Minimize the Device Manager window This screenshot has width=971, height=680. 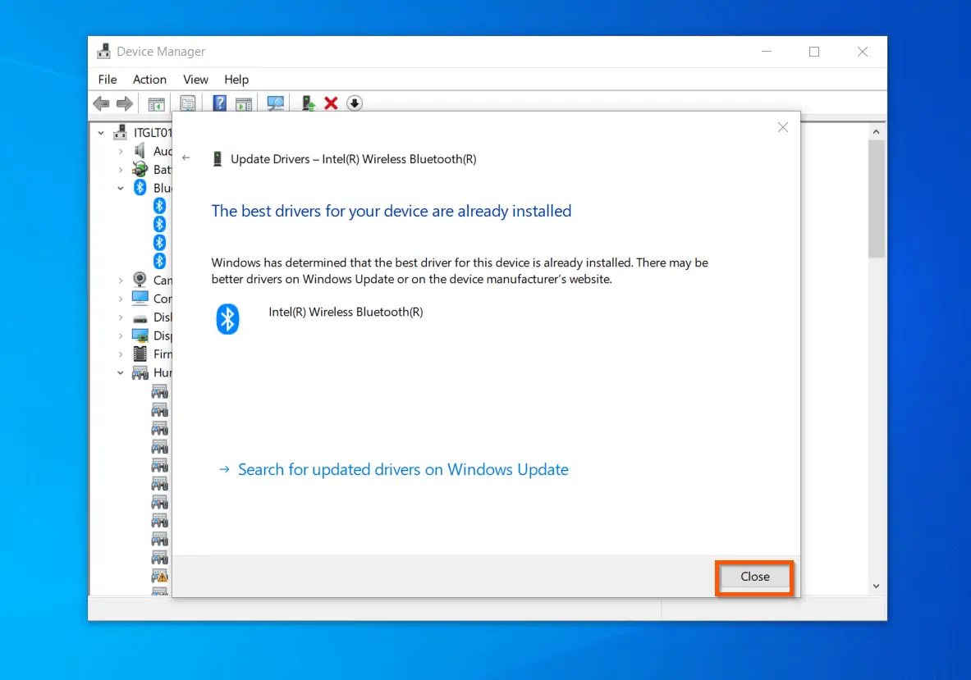[x=767, y=52]
